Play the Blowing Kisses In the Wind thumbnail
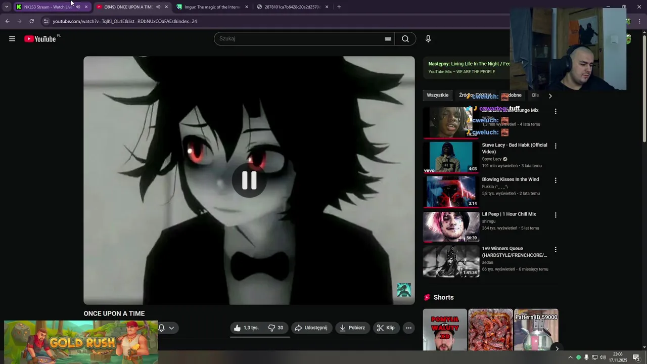 coord(451,192)
